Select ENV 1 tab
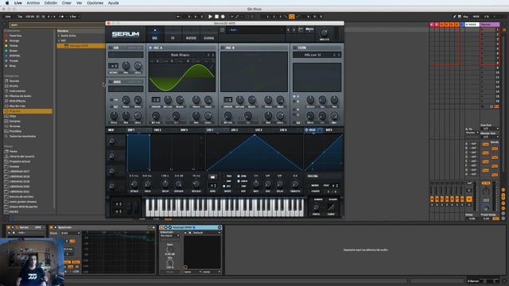This screenshot has height=286, width=509. [131, 130]
